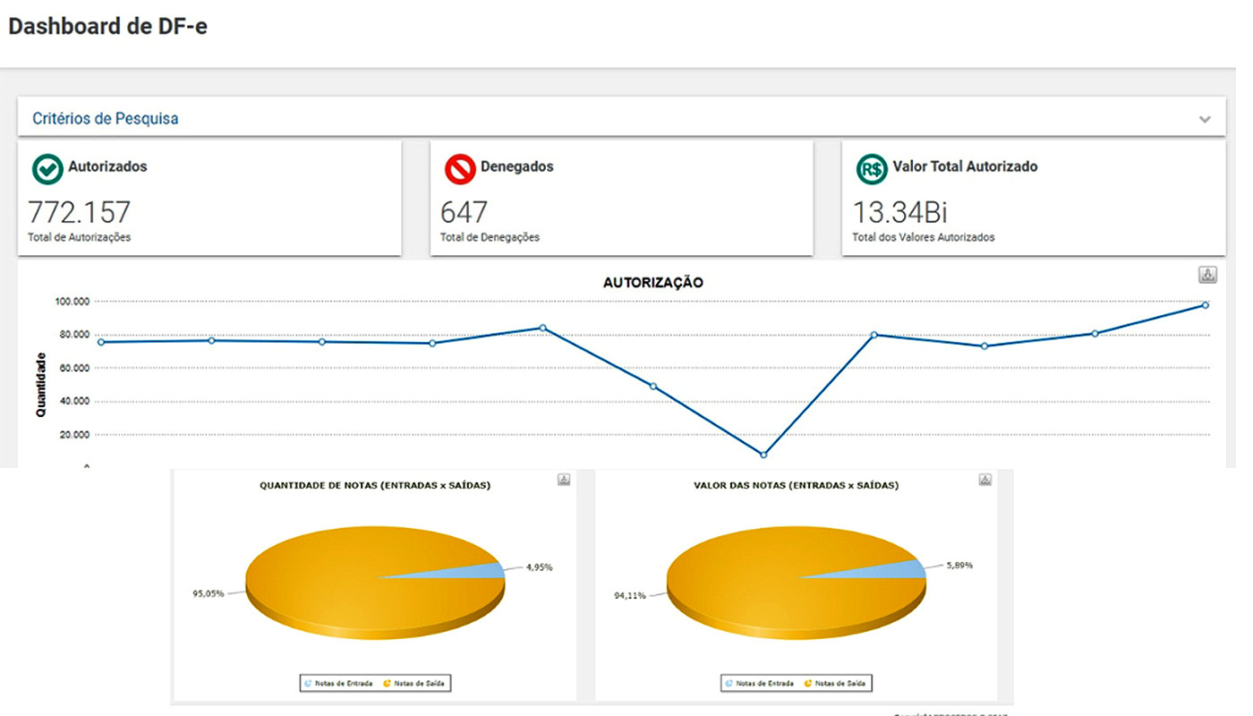The height and width of the screenshot is (716, 1253).
Task: Open the Critérios de Pesquisa panel title
Action: [x=105, y=118]
